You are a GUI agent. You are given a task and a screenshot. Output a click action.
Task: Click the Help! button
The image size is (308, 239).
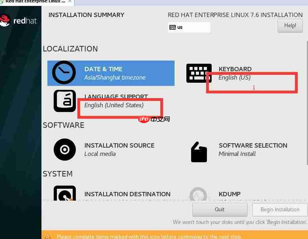pos(290,26)
